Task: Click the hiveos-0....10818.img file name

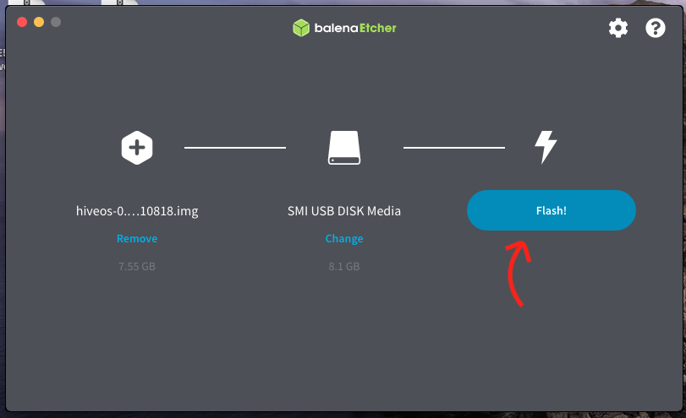Action: (x=137, y=211)
